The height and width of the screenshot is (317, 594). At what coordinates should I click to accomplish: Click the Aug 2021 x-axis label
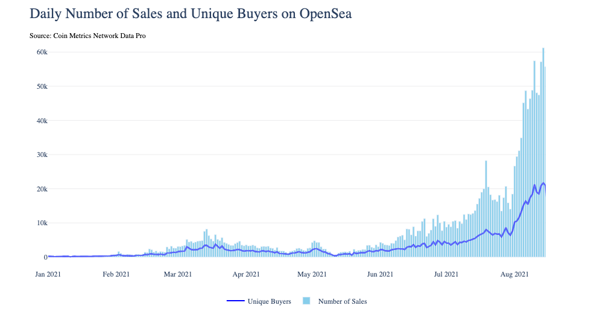515,274
